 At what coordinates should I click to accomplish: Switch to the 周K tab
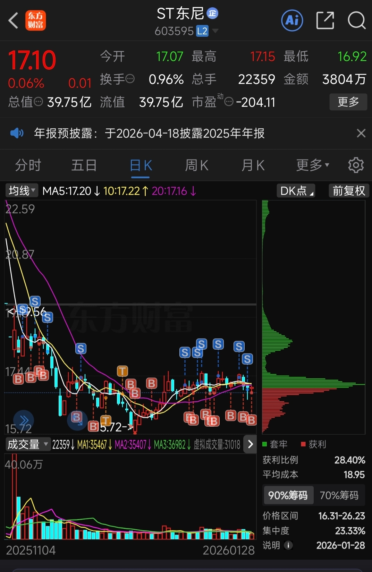click(x=197, y=165)
